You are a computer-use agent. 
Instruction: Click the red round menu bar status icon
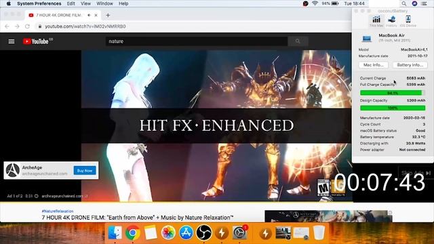[x=305, y=3]
